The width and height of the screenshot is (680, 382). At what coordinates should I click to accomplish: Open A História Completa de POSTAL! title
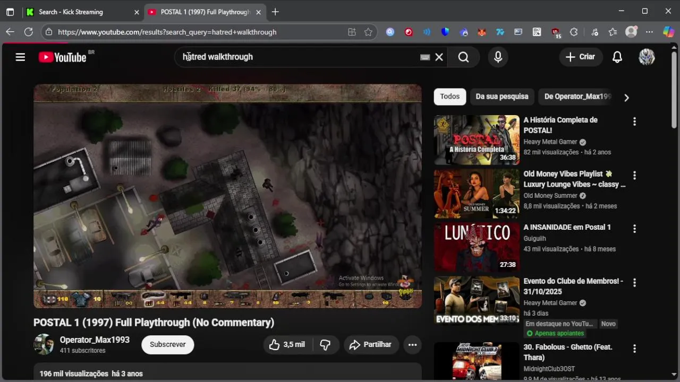[x=560, y=125]
